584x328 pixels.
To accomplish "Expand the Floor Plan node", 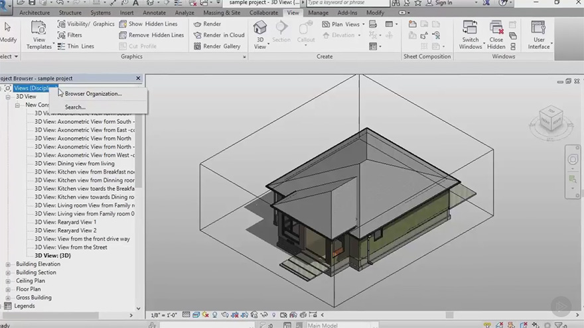I will point(8,290).
